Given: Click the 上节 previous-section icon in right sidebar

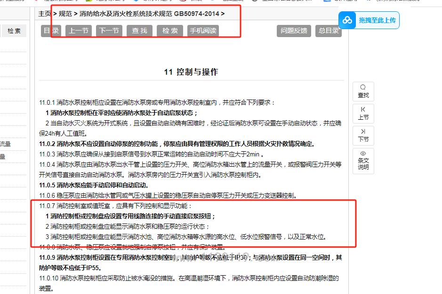Looking at the screenshot, I should (363, 110).
